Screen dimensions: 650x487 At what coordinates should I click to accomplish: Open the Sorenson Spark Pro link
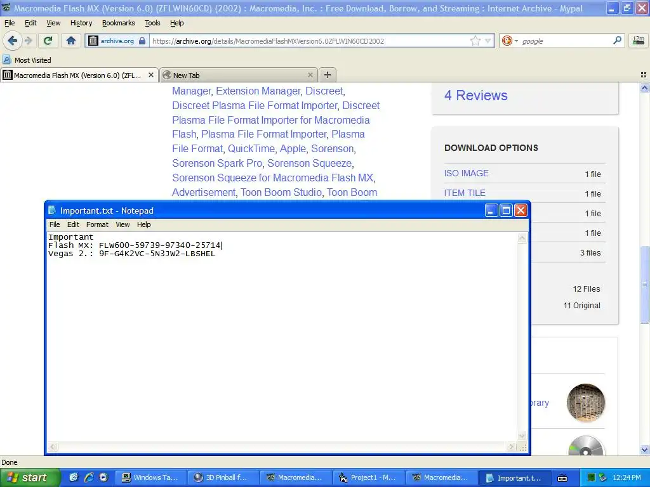[x=217, y=163]
